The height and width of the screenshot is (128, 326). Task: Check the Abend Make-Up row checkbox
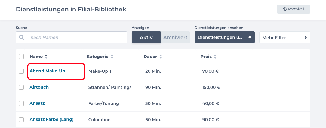[x=21, y=71]
